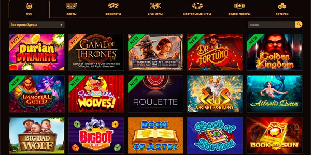Focus the 'Поиск' search field
Screen dimensions: 311x155
(272, 25)
